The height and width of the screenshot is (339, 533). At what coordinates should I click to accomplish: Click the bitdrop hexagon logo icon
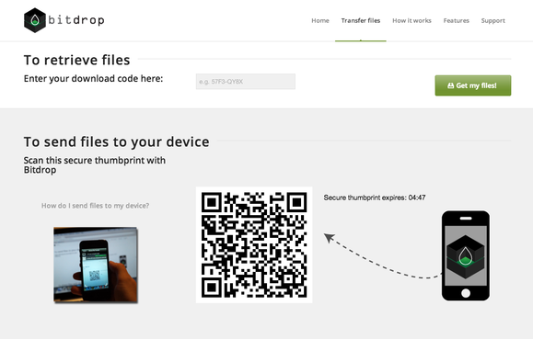pyautogui.click(x=35, y=20)
